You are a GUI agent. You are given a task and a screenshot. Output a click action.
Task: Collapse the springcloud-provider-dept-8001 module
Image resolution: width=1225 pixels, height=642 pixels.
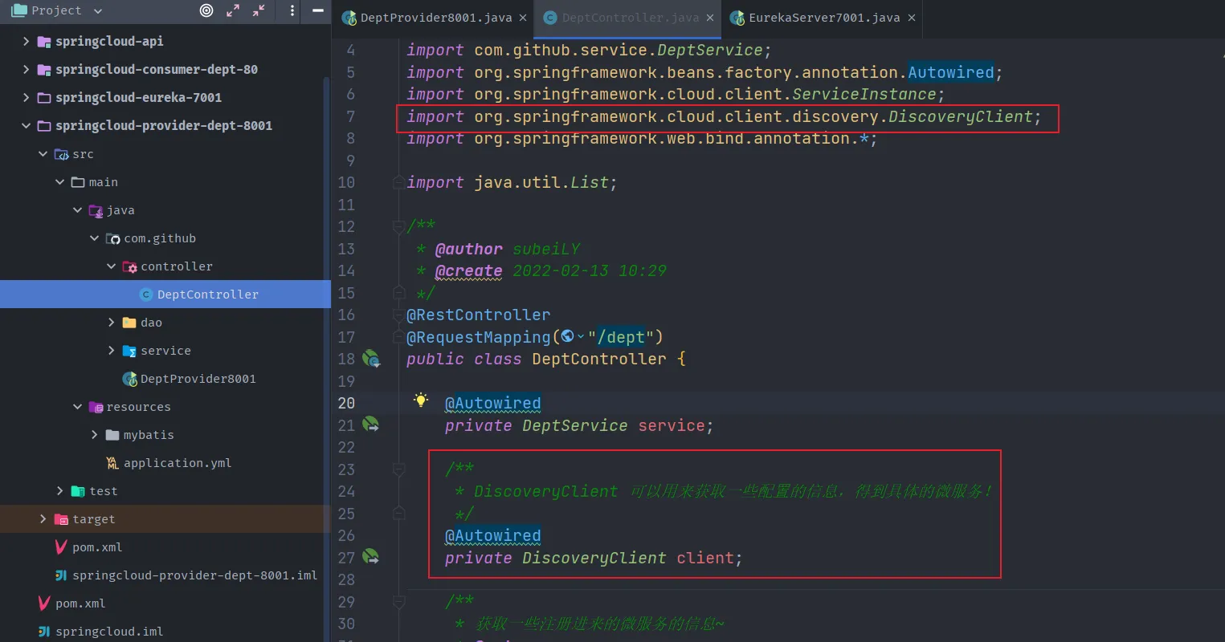(x=27, y=125)
